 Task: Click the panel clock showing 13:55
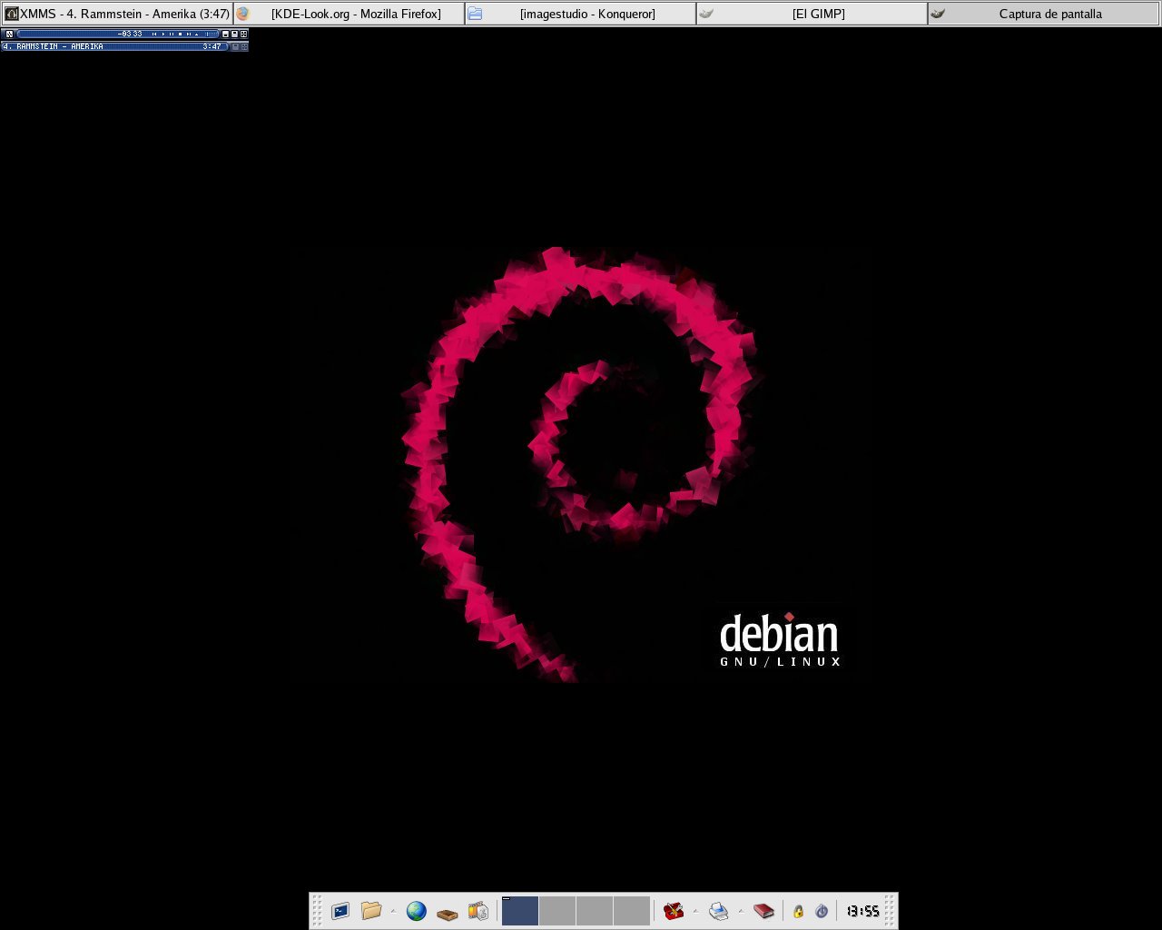862,911
